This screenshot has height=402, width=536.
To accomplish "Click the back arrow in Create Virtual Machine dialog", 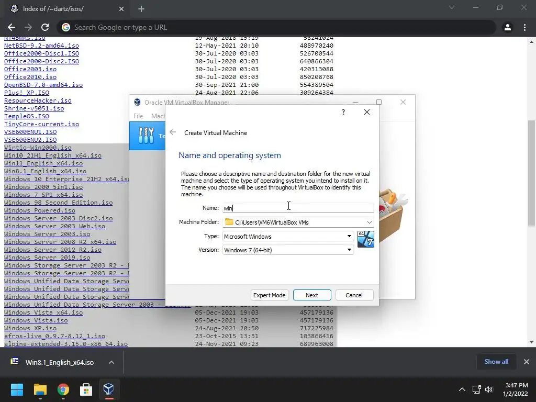I will point(173,132).
